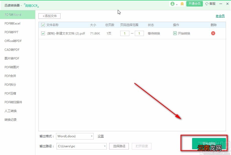Open PDF合并 merge function

click(18, 76)
